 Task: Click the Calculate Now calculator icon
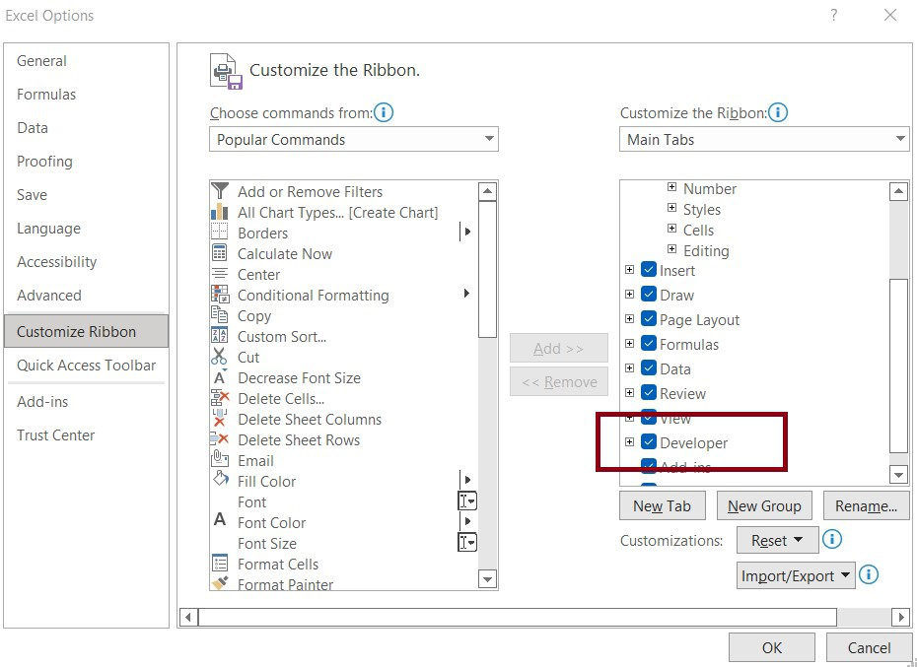pyautogui.click(x=219, y=253)
